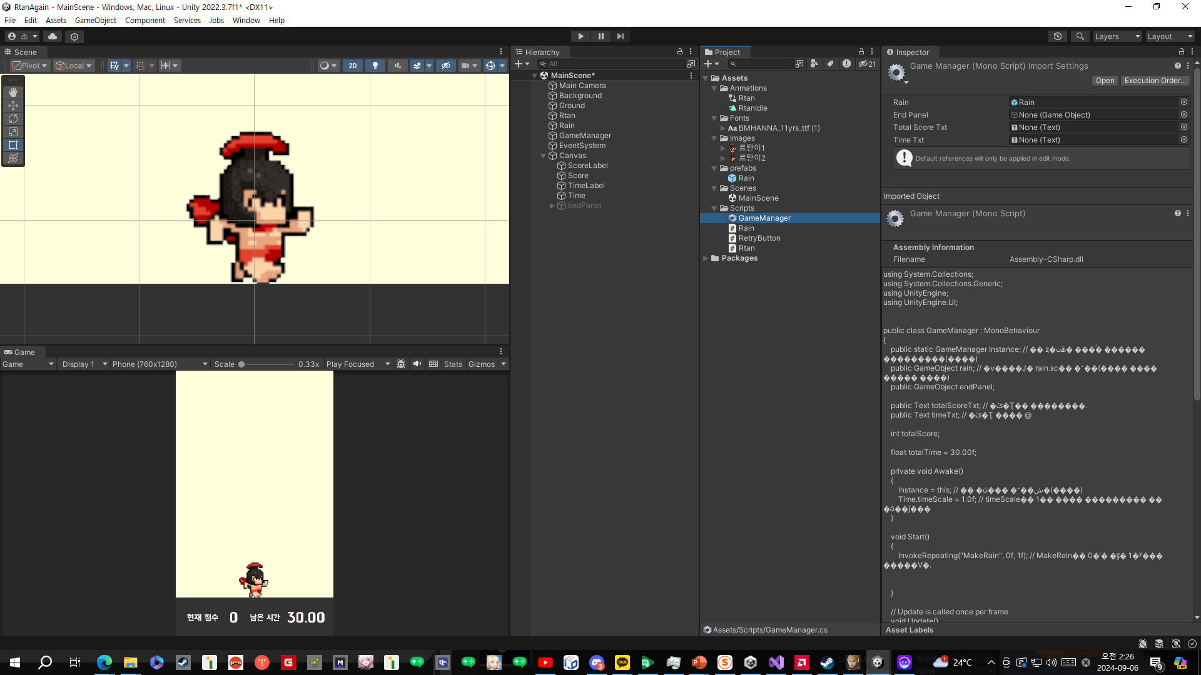Lock the Hierarchy panel
Image resolution: width=1201 pixels, height=675 pixels.
click(x=680, y=52)
